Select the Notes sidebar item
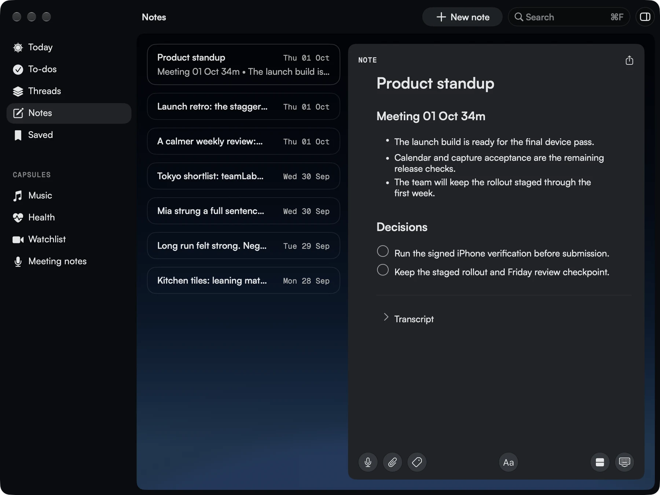The image size is (660, 495). (69, 113)
